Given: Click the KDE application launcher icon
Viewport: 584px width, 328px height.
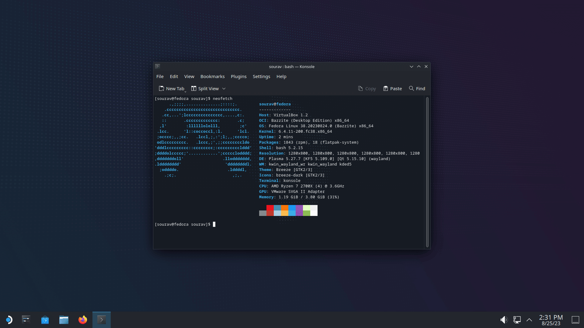Looking at the screenshot, I should pos(9,319).
